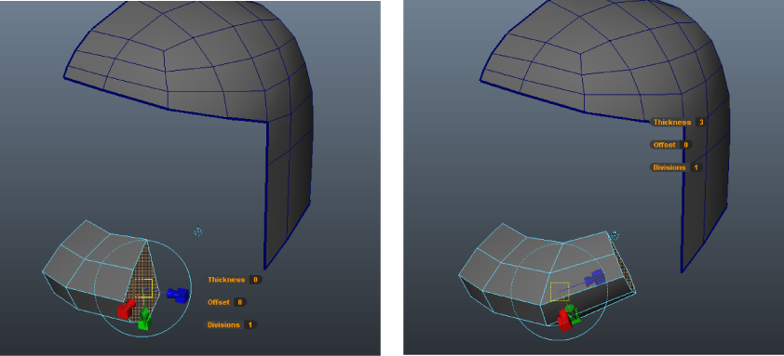The image size is (784, 356).
Task: Toggle the manipulator axis-orientation switch in left viewport
Action: pyautogui.click(x=198, y=231)
